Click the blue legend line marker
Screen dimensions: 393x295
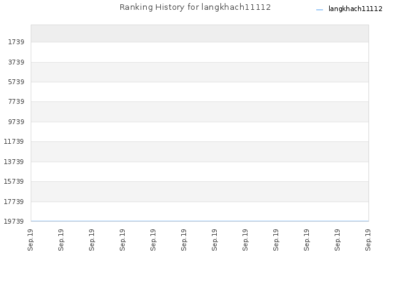[x=319, y=10]
